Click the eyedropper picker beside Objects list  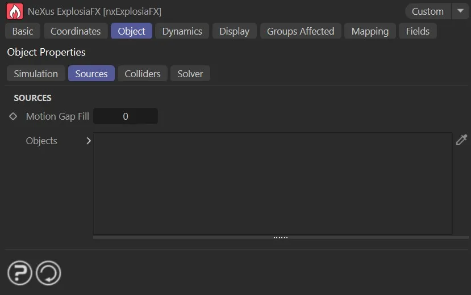pos(462,140)
